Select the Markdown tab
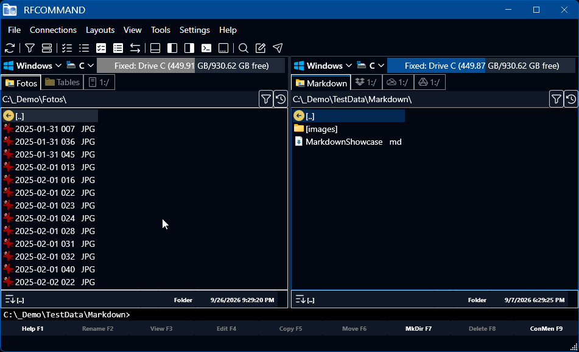This screenshot has width=579, height=352. pyautogui.click(x=321, y=83)
